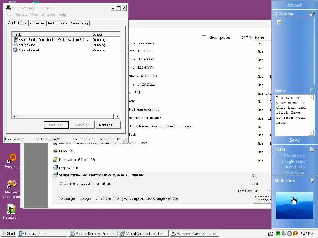
Task: Click the orange Everything search tray icon
Action: click(x=295, y=234)
